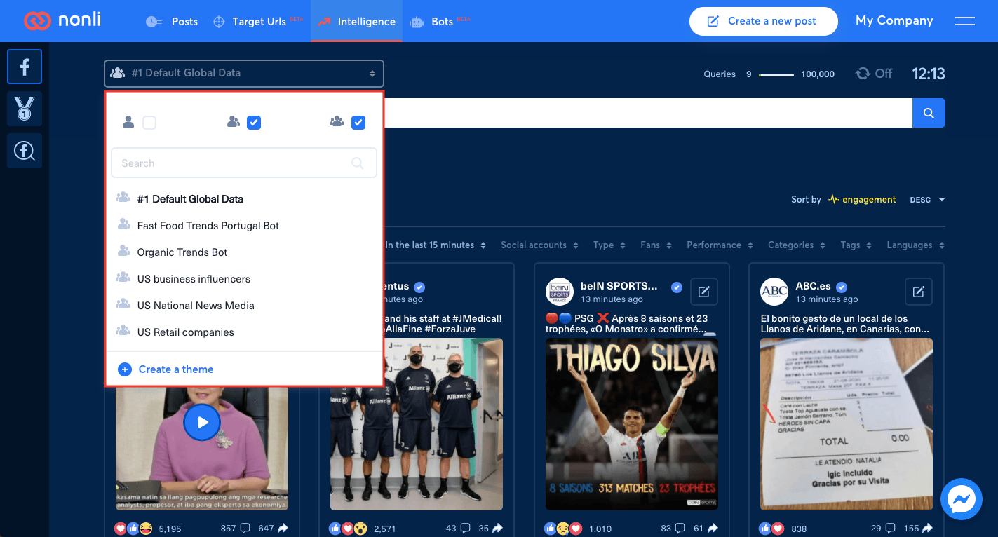
Task: Open the Target Urls tab
Action: 257,21
